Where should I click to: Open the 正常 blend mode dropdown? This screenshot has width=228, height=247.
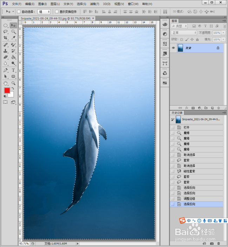[x=184, y=33]
